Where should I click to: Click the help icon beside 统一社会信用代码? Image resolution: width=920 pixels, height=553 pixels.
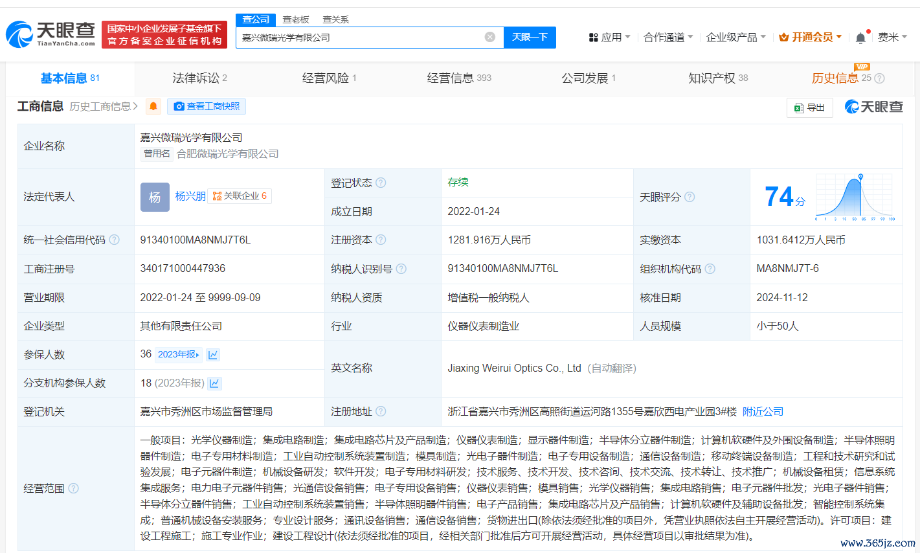tap(114, 240)
